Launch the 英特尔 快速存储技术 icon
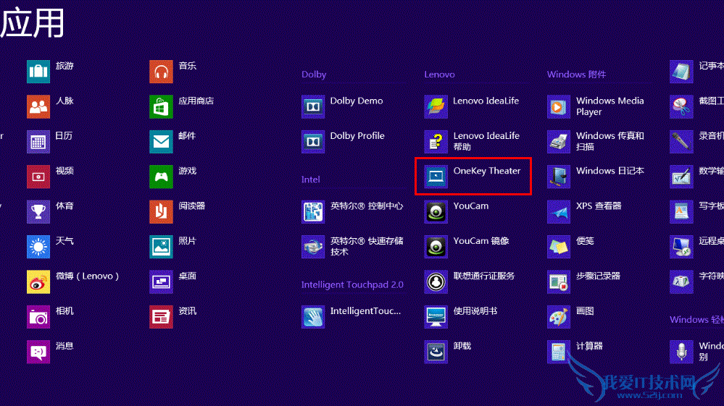724x406 pixels. coord(313,247)
